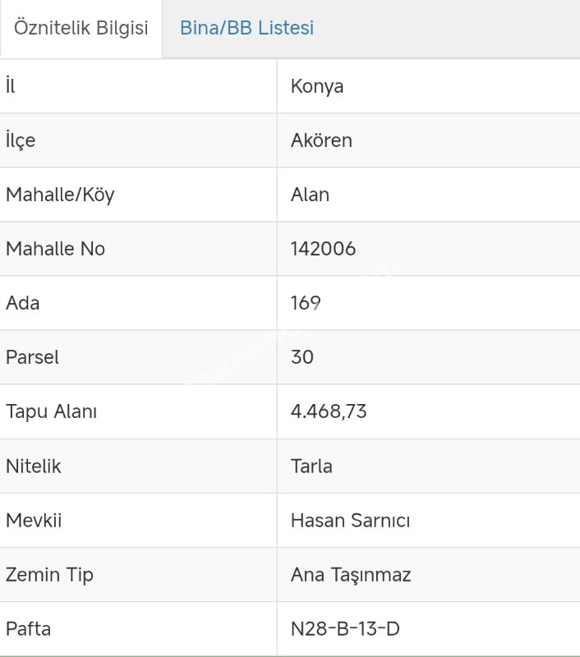
Task: Select the Akören district value
Action: (x=321, y=140)
